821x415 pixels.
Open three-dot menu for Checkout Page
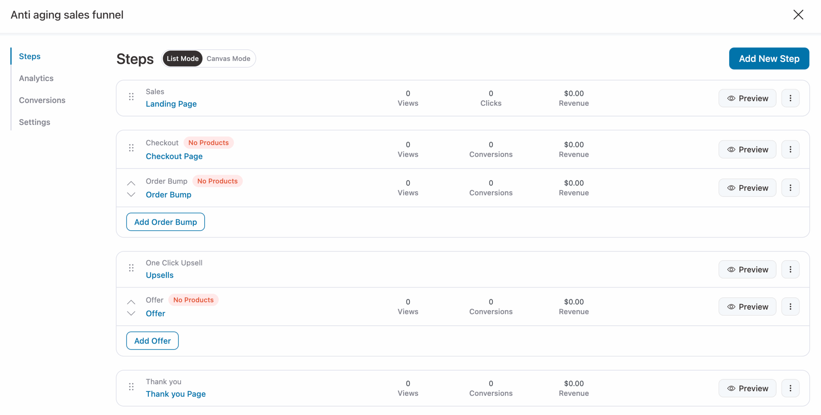tap(790, 149)
